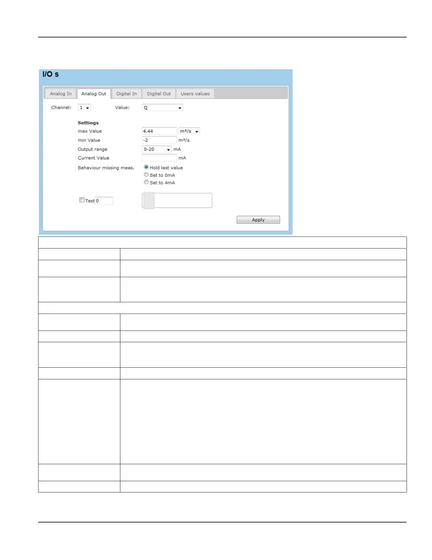Viewport: 432px width, 560px height.
Task: Click the Settings heading text
Action: [x=88, y=123]
